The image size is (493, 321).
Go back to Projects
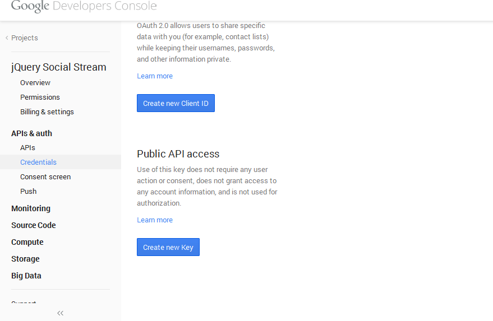(21, 38)
